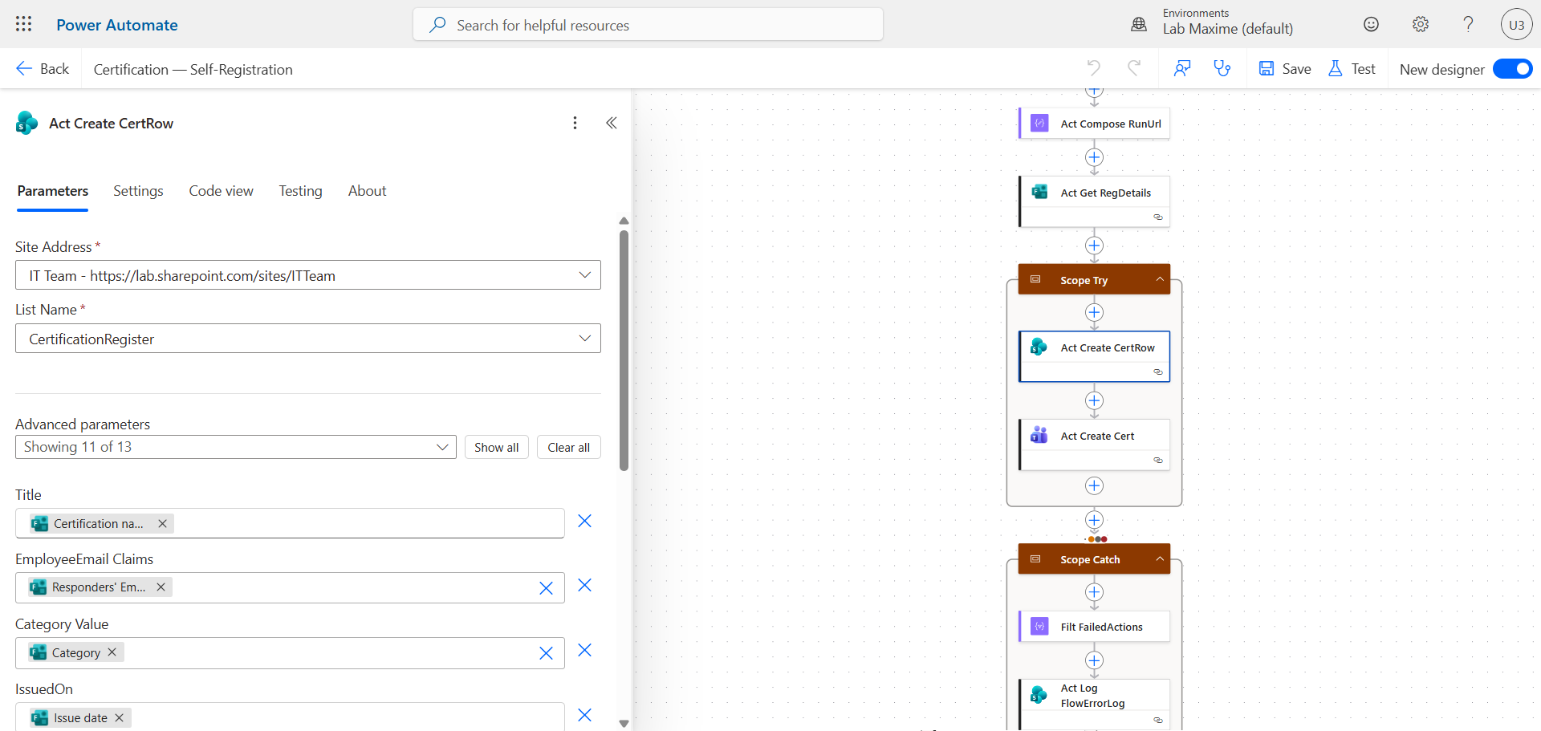Toggle the New designer switch
The width and height of the screenshot is (1541, 731).
coord(1512,69)
